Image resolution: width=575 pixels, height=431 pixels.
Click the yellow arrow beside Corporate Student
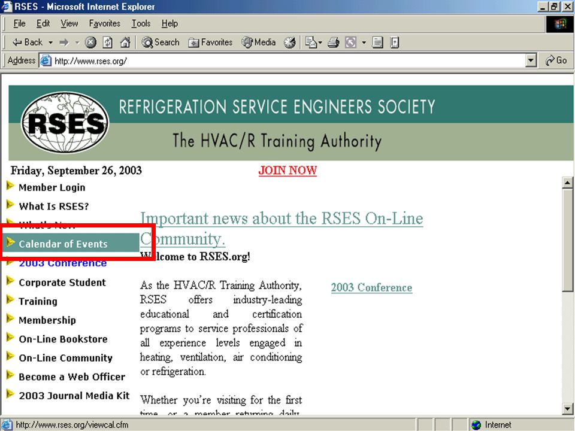(x=10, y=281)
